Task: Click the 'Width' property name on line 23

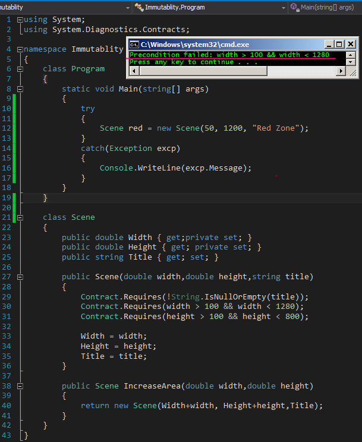Action: (x=140, y=238)
